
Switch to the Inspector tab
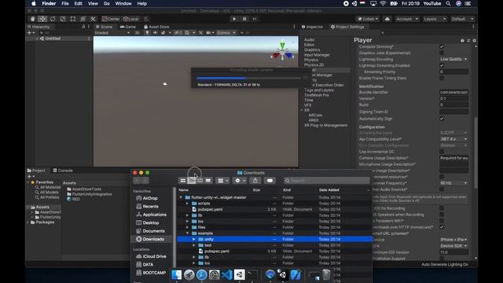[x=312, y=27]
